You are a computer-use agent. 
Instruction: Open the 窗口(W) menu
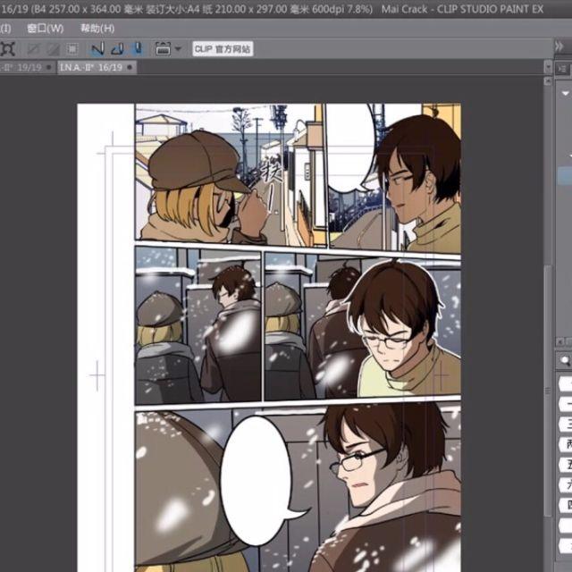tap(46, 28)
